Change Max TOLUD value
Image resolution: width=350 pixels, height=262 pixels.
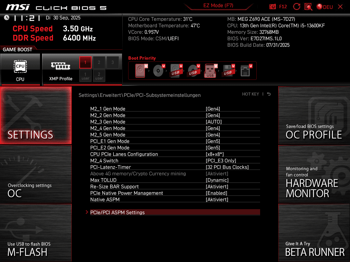click(x=175, y=180)
